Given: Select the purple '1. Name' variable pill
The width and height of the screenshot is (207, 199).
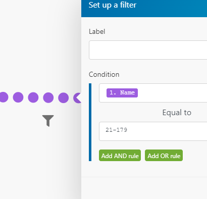Looking at the screenshot, I should click(x=122, y=93).
